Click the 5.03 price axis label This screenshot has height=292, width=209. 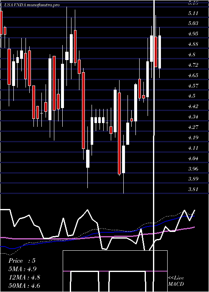pyautogui.click(x=193, y=23)
